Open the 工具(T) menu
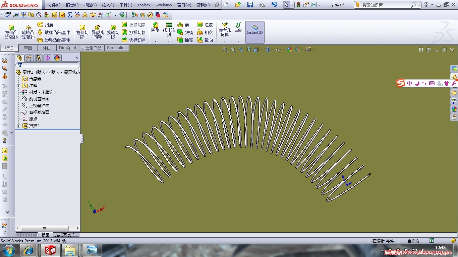Image resolution: width=458 pixels, height=257 pixels. pyautogui.click(x=126, y=5)
